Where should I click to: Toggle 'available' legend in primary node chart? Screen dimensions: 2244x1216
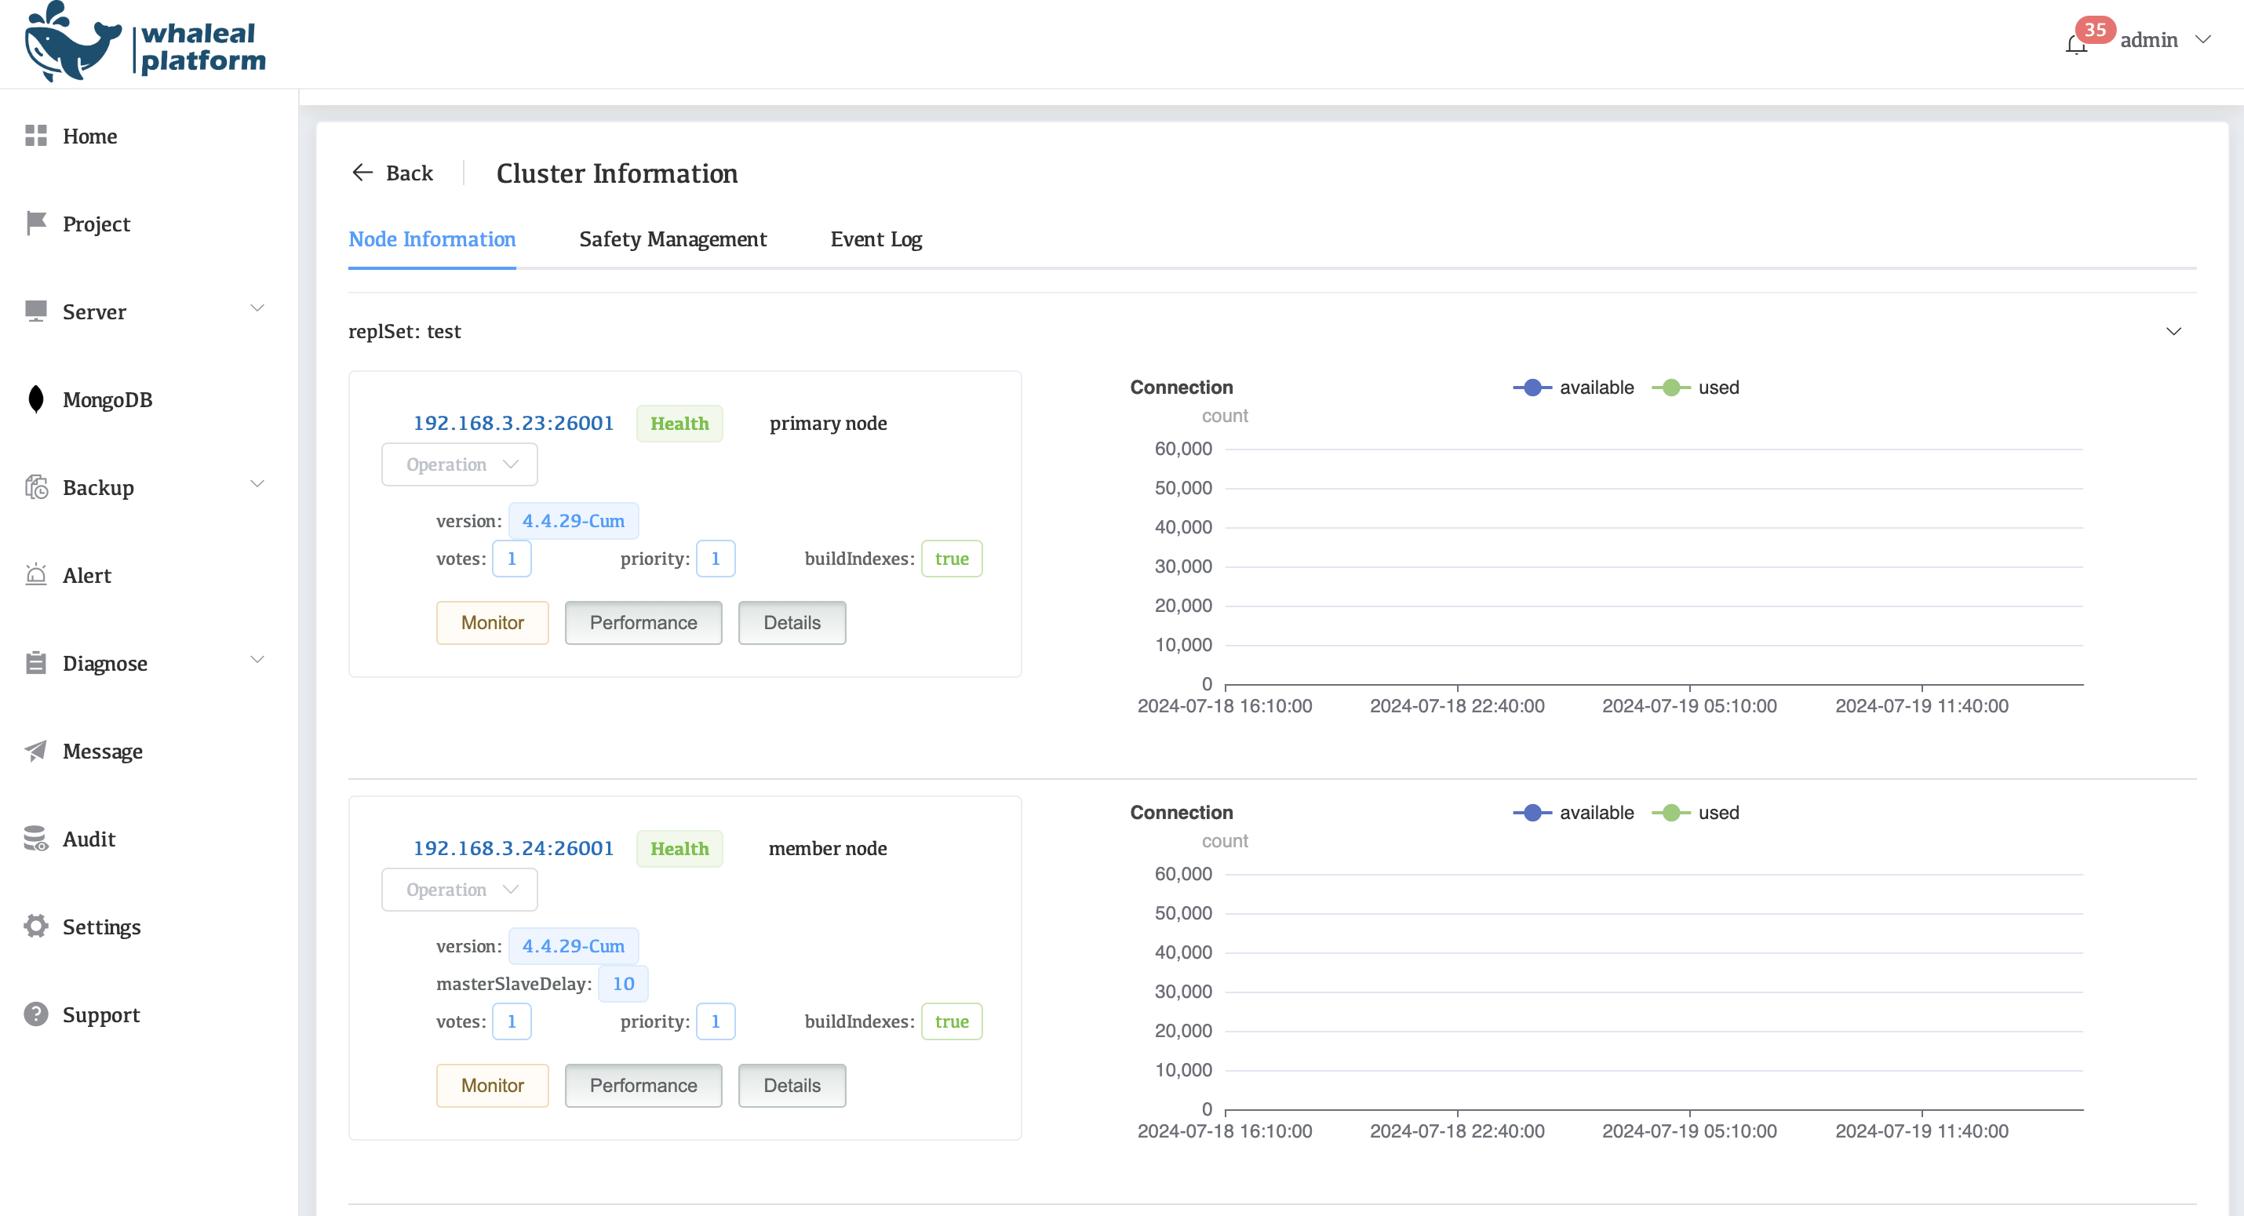[x=1573, y=388]
